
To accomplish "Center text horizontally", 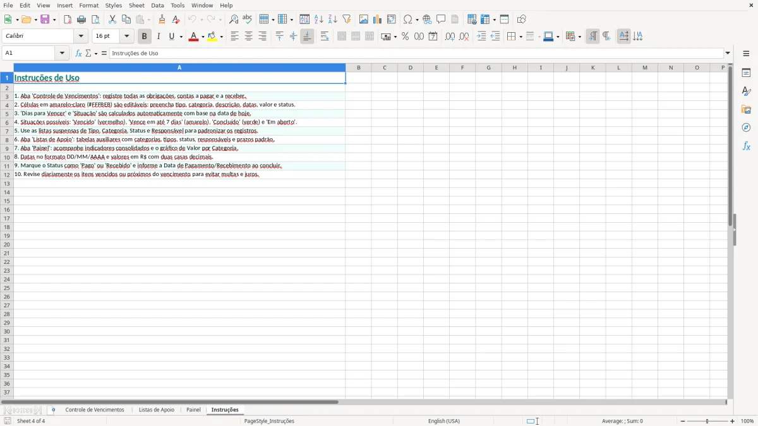I will 248,37.
